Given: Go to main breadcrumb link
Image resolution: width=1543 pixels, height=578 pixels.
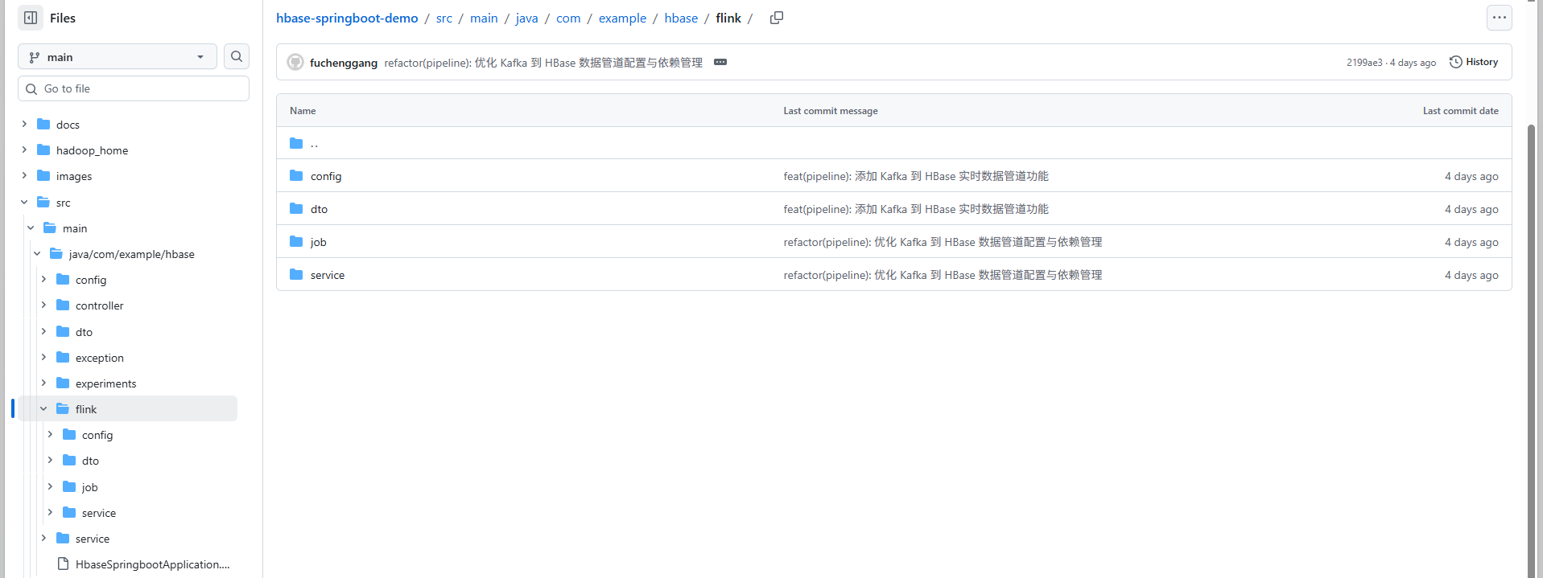Looking at the screenshot, I should coord(484,18).
